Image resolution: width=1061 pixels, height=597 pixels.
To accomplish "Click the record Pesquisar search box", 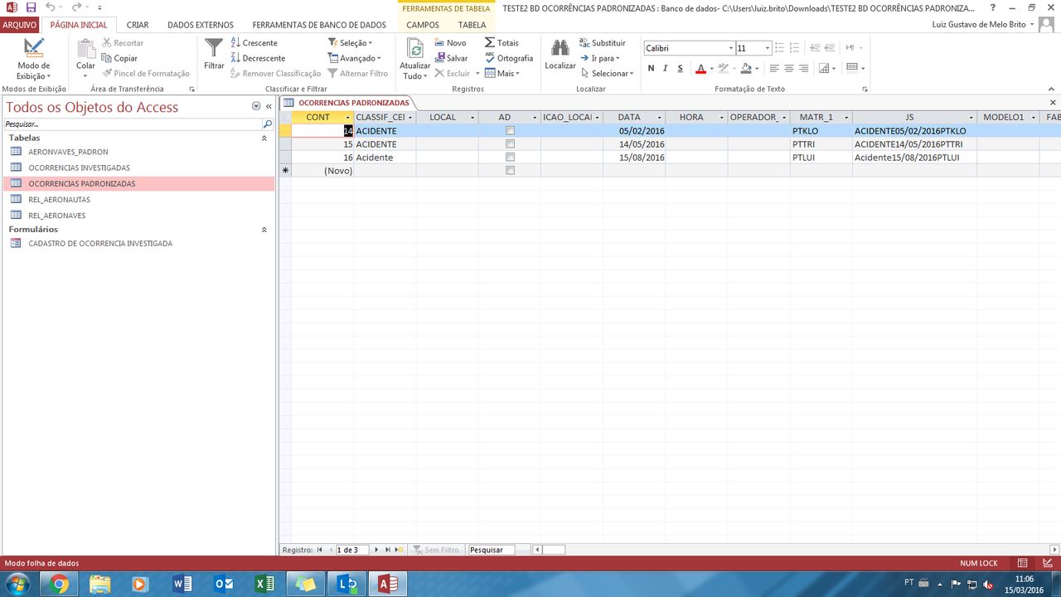I will click(491, 550).
